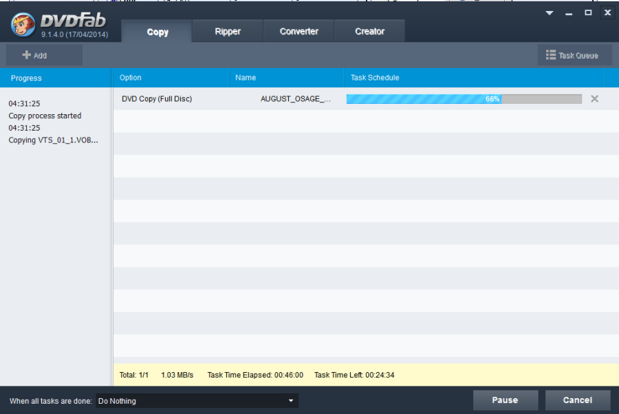Click the 66% task progress bar
The height and width of the screenshot is (414, 619).
pos(464,98)
